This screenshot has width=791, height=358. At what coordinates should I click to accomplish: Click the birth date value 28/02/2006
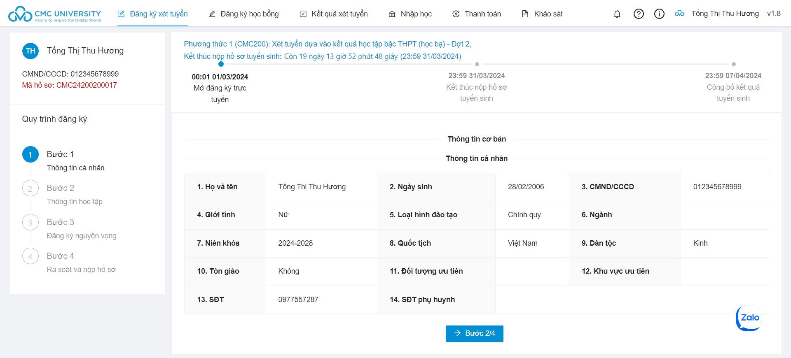point(526,187)
